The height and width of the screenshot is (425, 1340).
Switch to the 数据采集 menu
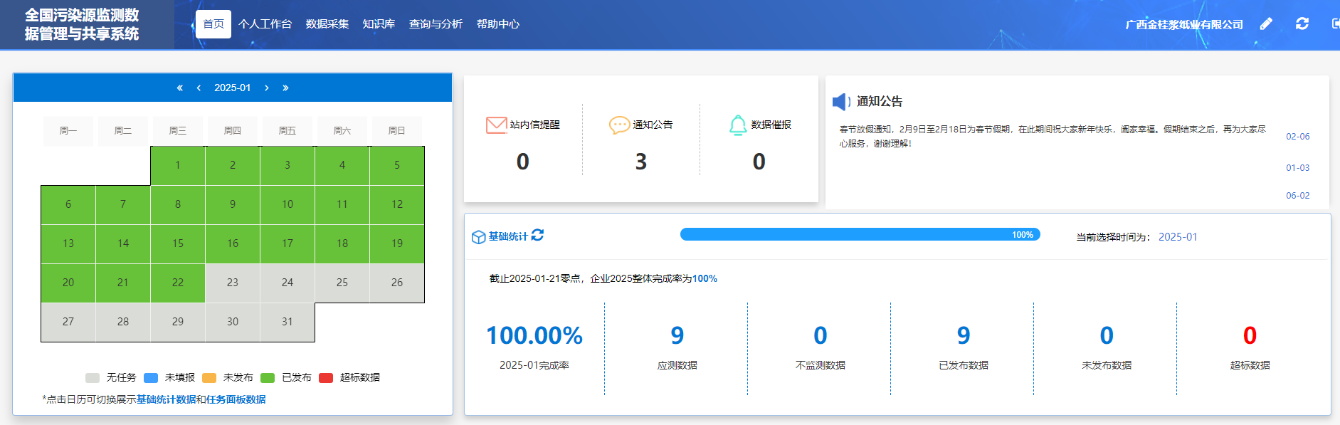click(x=327, y=24)
